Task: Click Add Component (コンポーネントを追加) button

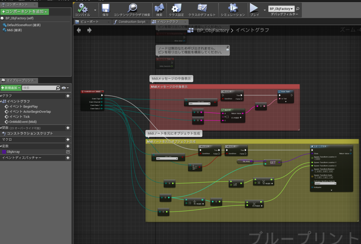Action: click(25, 12)
